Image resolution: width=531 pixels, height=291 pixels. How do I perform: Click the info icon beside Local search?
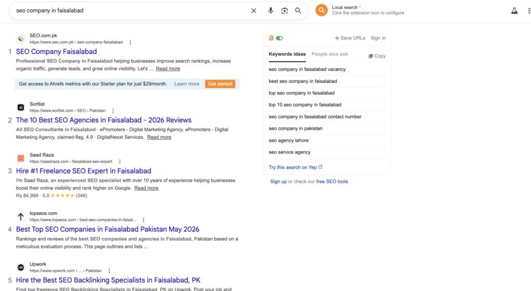click(x=360, y=6)
